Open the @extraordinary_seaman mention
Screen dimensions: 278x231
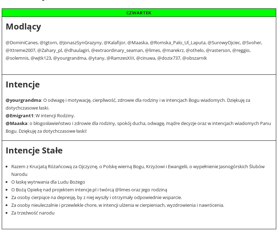point(117,51)
